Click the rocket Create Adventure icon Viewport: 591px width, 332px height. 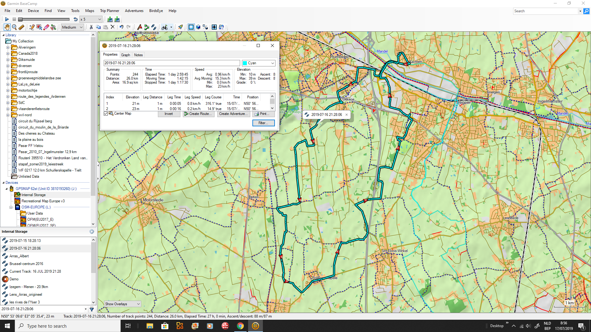pyautogui.click(x=181, y=27)
